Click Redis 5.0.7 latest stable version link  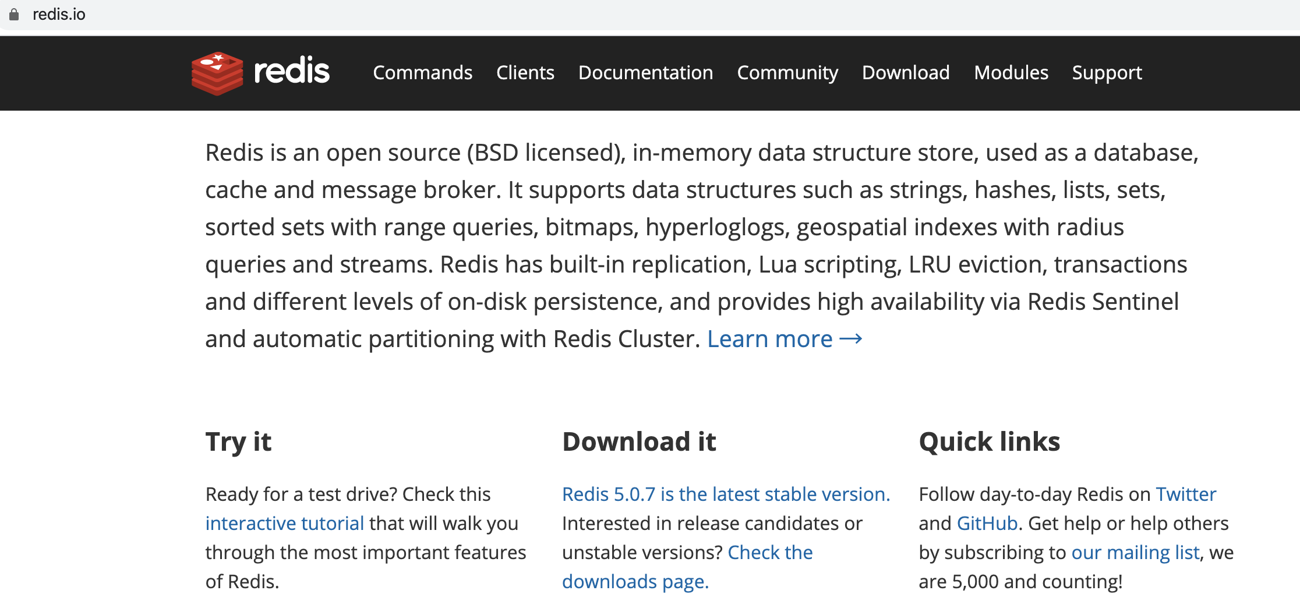(x=726, y=494)
